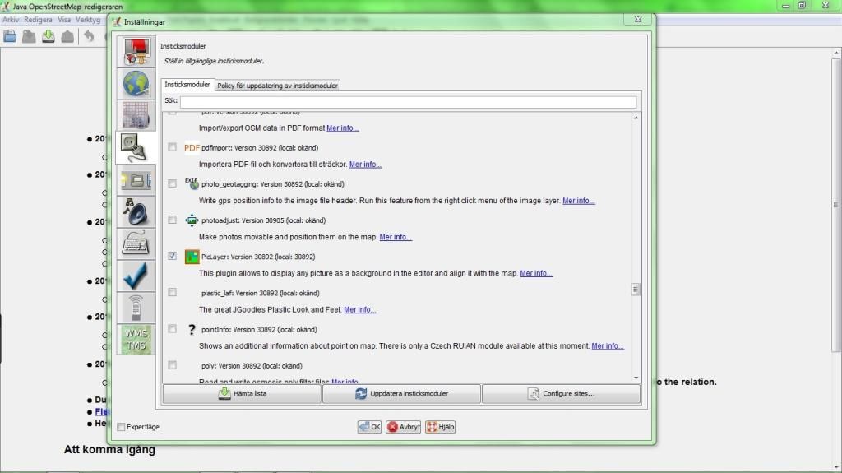842x473 pixels.
Task: Open Mer info link for PBF format
Action: coord(343,128)
